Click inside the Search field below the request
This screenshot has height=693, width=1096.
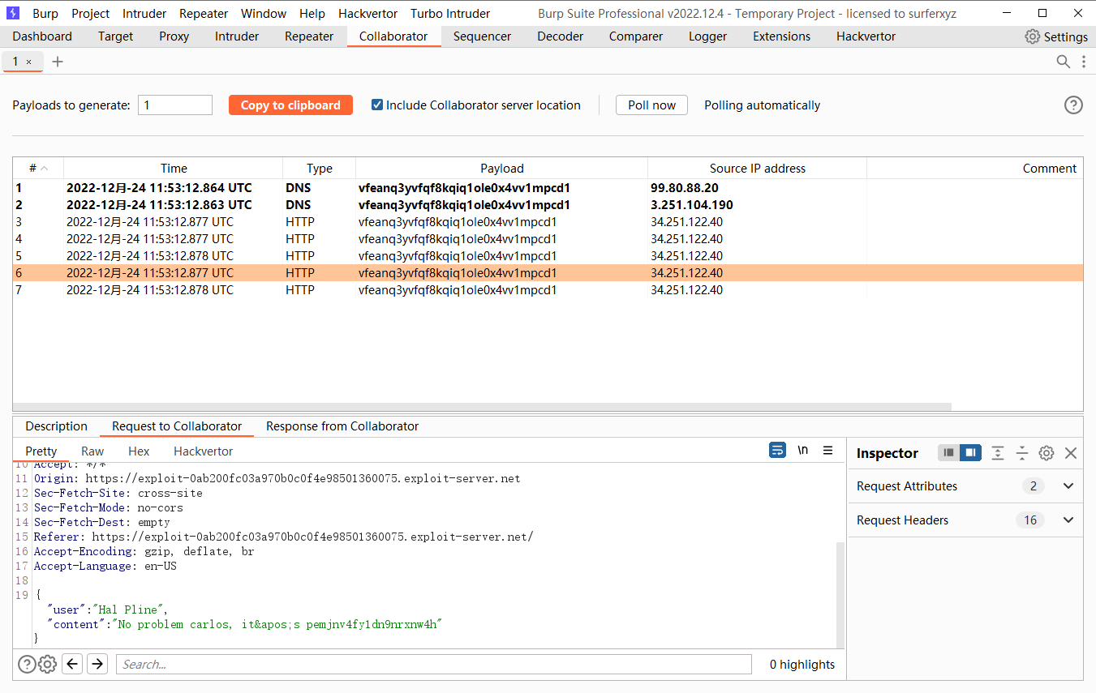point(434,664)
